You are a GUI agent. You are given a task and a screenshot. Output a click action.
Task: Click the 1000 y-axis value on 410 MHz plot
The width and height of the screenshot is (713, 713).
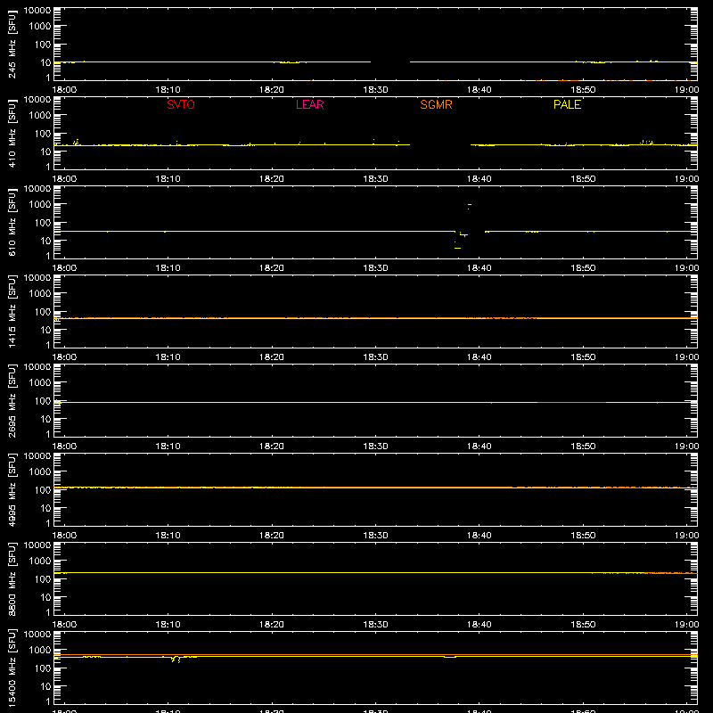(x=40, y=115)
